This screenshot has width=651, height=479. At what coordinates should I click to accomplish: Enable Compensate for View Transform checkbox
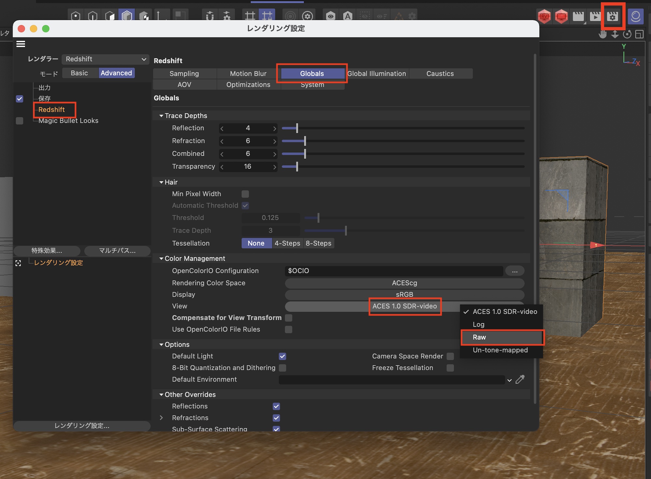288,318
